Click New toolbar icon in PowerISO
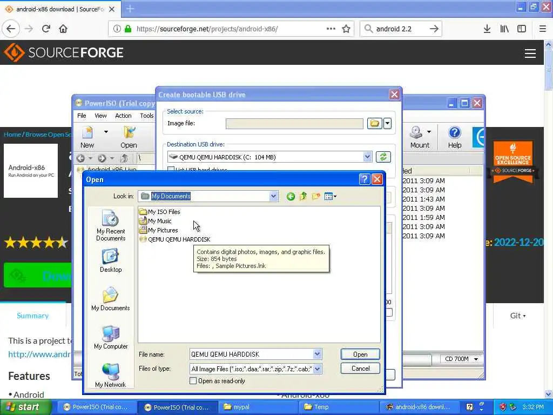 pos(87,137)
